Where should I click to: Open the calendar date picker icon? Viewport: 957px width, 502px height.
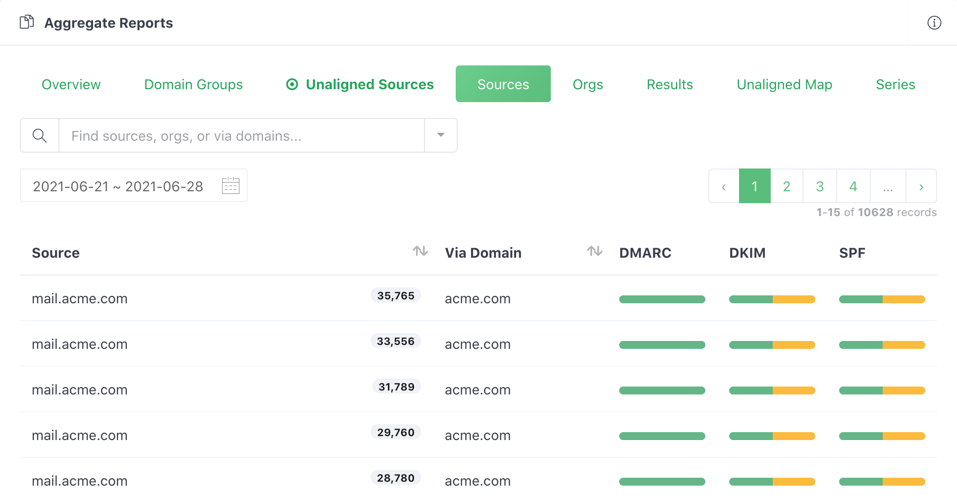pos(231,185)
